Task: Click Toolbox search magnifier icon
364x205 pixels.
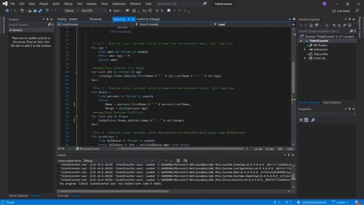Action: click(49, 24)
